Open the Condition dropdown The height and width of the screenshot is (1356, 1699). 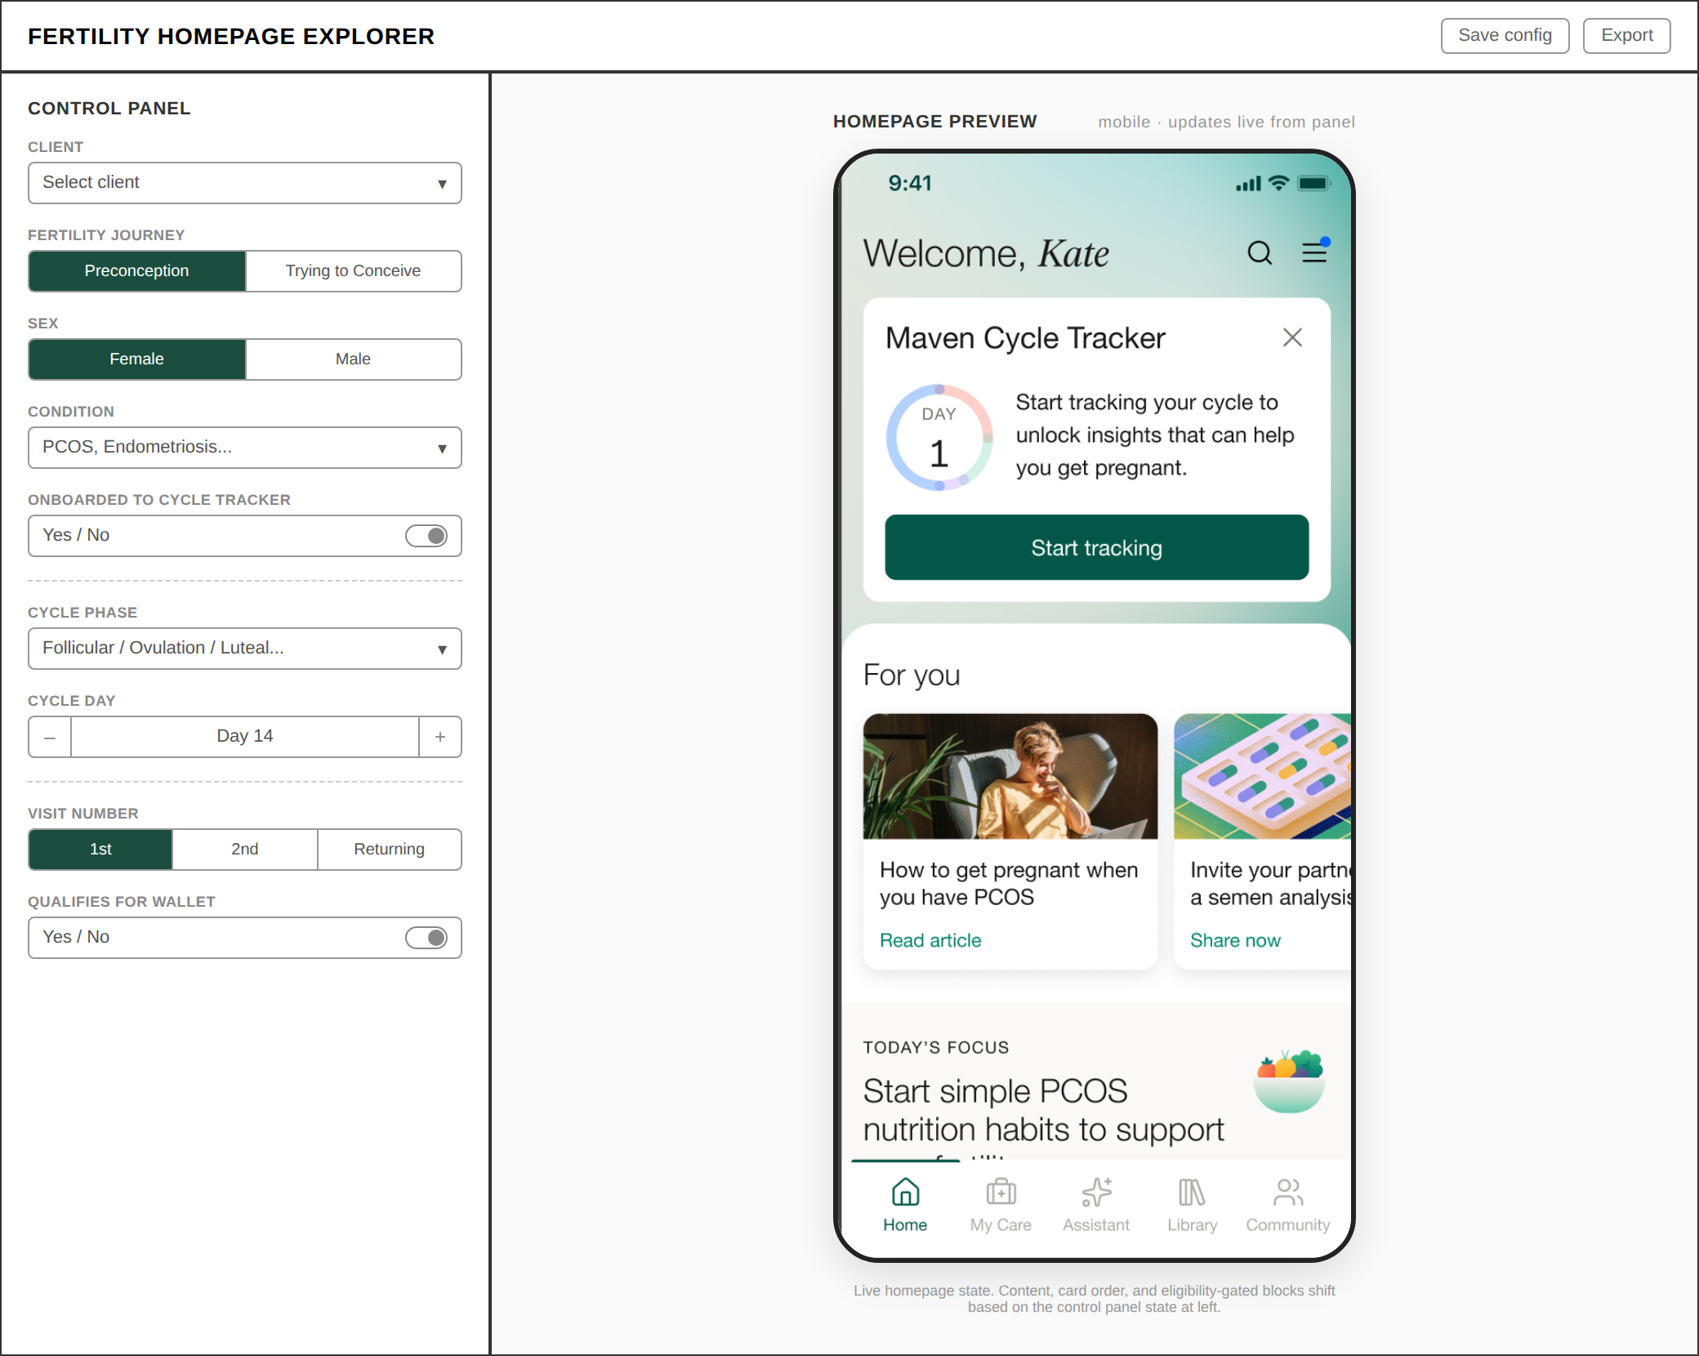[245, 448]
